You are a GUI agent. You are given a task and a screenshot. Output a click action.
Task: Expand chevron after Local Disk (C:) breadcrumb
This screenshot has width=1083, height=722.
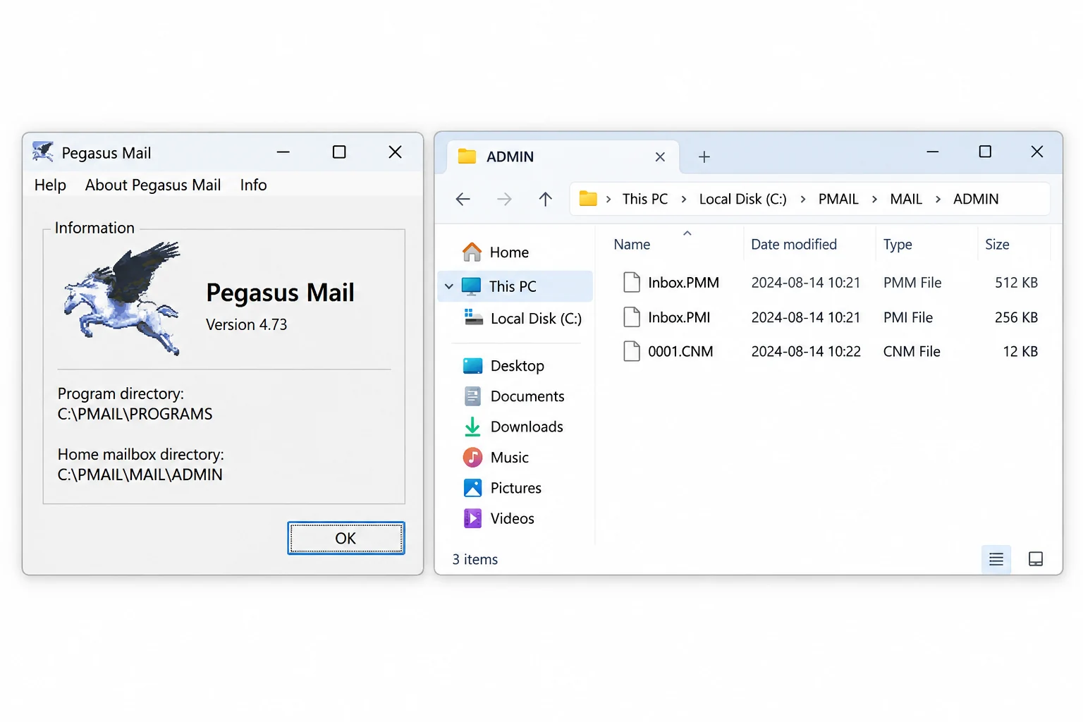coord(802,200)
